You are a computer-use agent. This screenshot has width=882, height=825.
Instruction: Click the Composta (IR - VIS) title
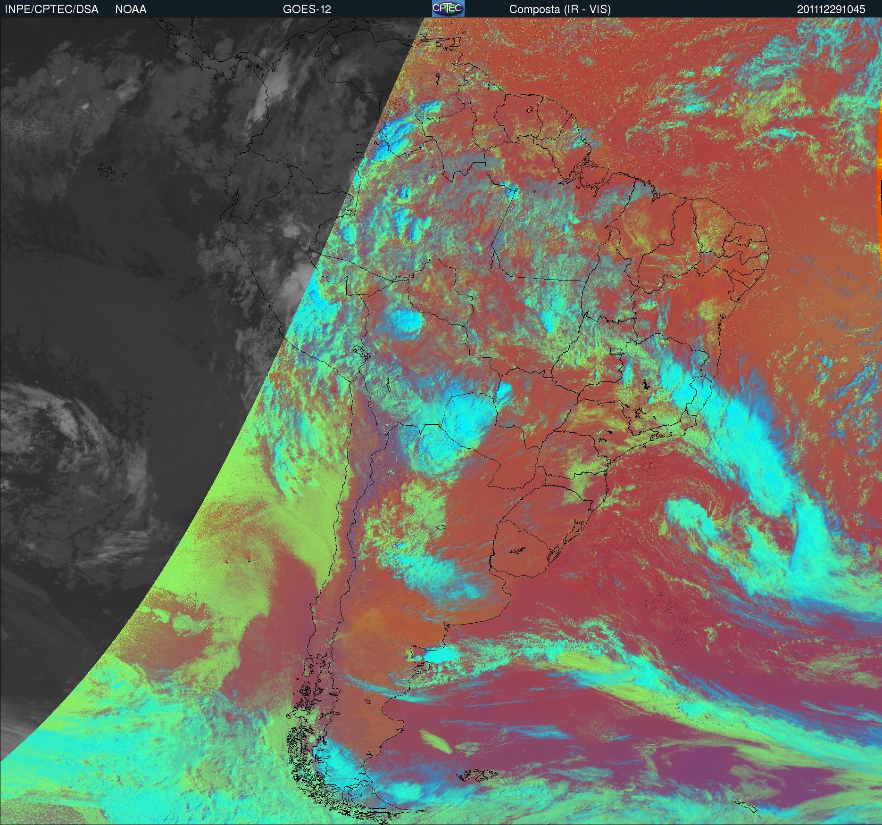(x=560, y=9)
